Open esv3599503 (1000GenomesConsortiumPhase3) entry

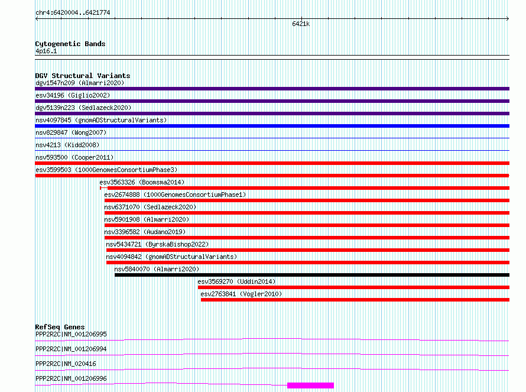pos(106,170)
